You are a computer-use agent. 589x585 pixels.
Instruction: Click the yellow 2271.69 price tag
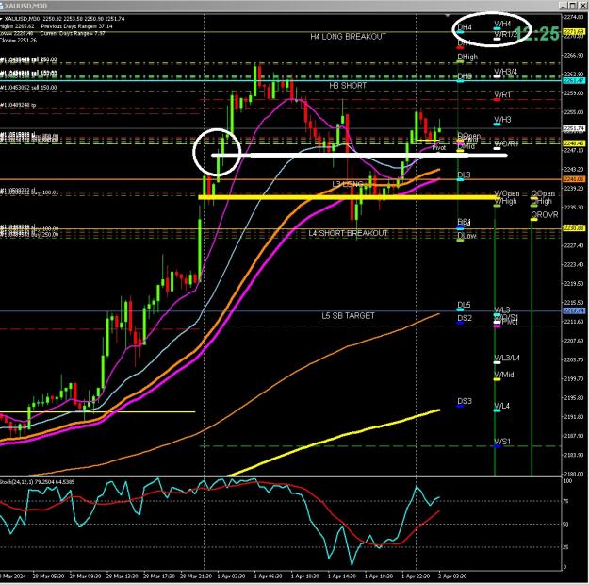click(x=574, y=31)
